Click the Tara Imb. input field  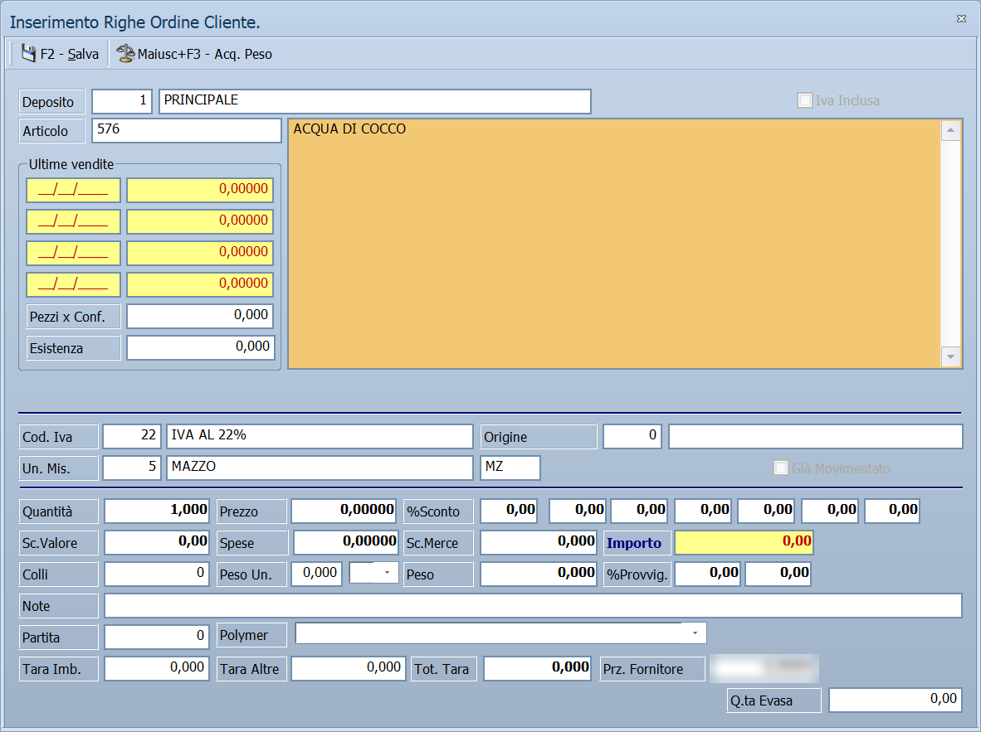(156, 668)
